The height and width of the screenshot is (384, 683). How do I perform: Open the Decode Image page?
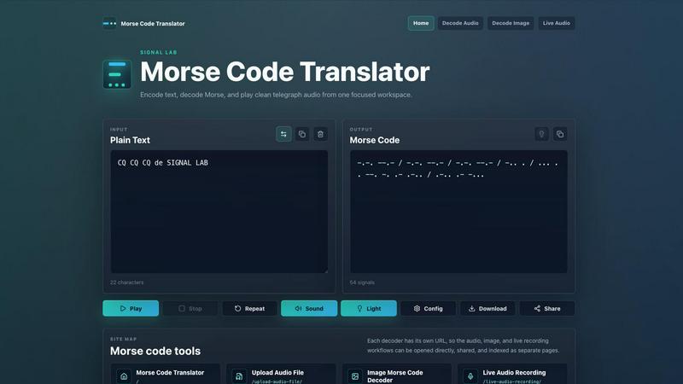(x=511, y=23)
